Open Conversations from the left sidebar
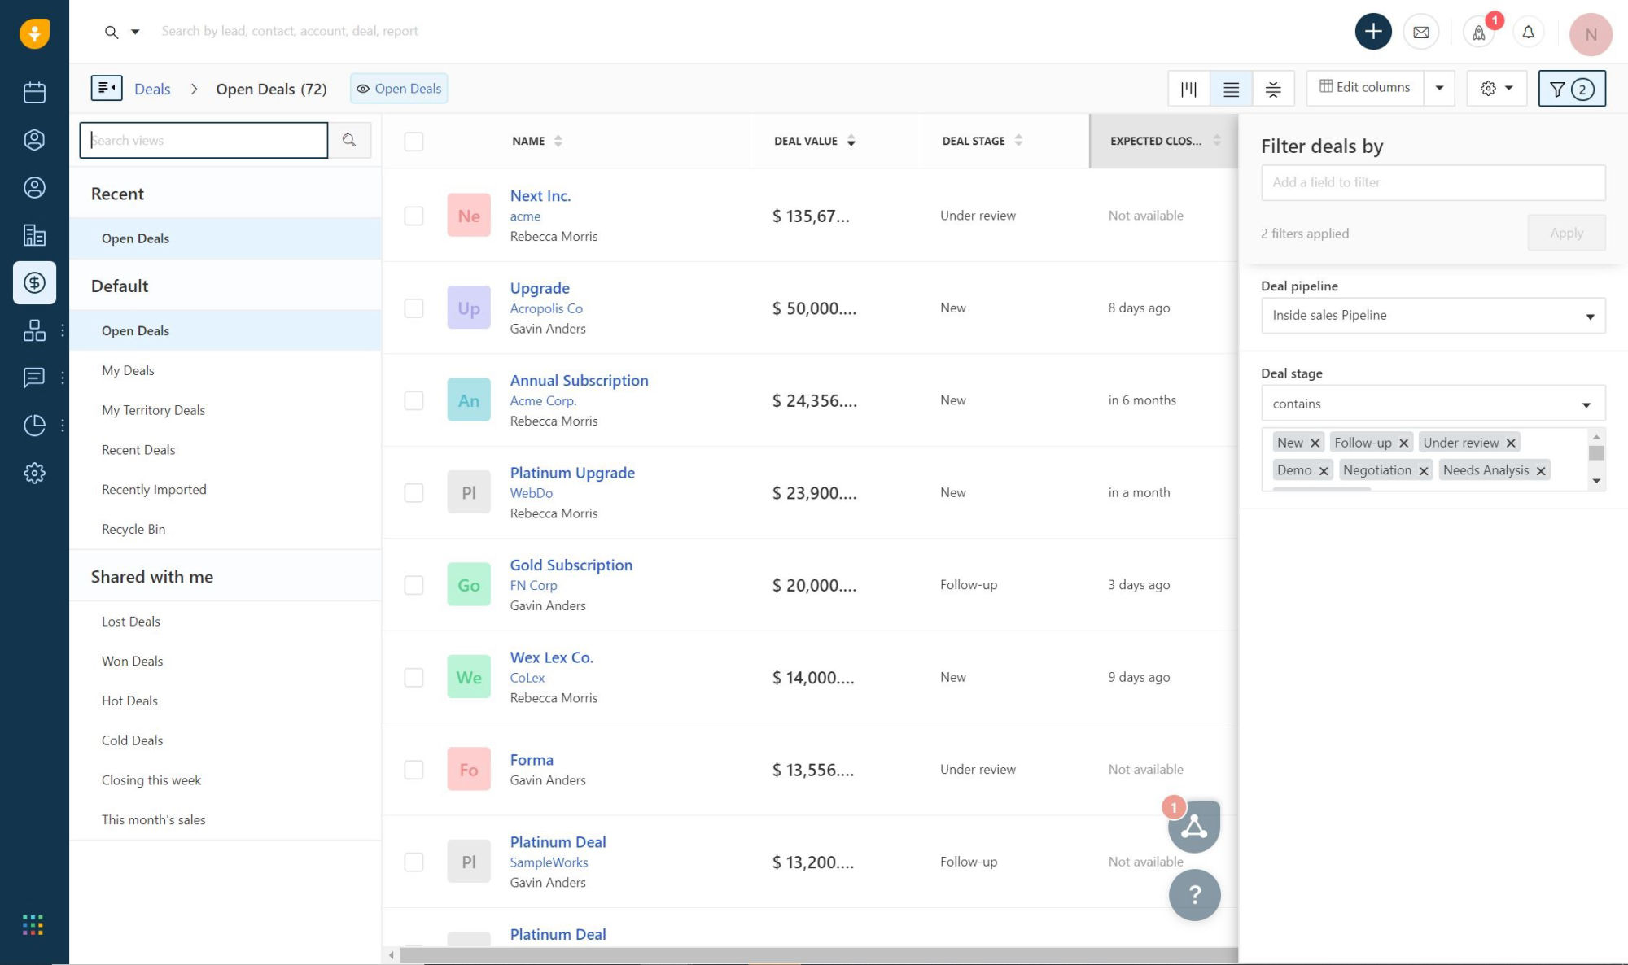 34,377
